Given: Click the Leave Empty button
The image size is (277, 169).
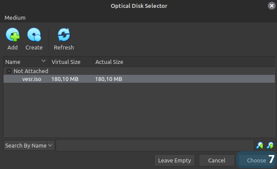Looking at the screenshot, I should tap(175, 160).
